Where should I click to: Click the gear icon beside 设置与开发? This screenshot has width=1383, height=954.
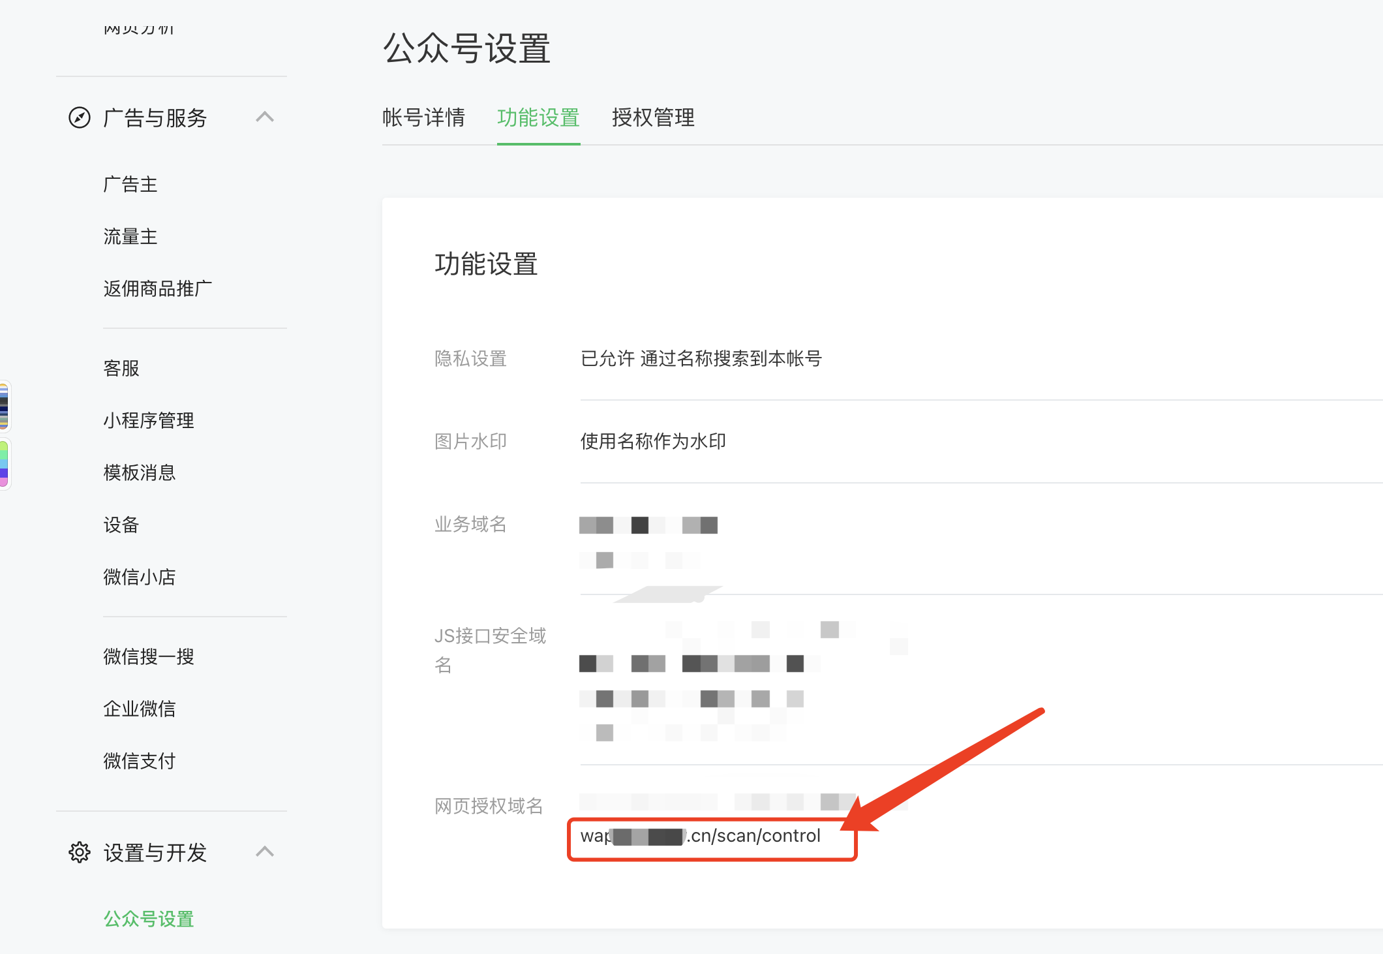tap(79, 852)
